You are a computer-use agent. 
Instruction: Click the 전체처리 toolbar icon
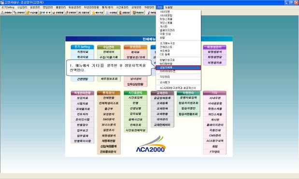coord(19,13)
